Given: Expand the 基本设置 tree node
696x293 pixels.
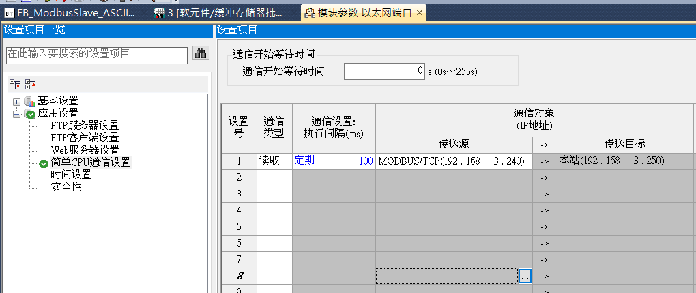Looking at the screenshot, I should 16,101.
